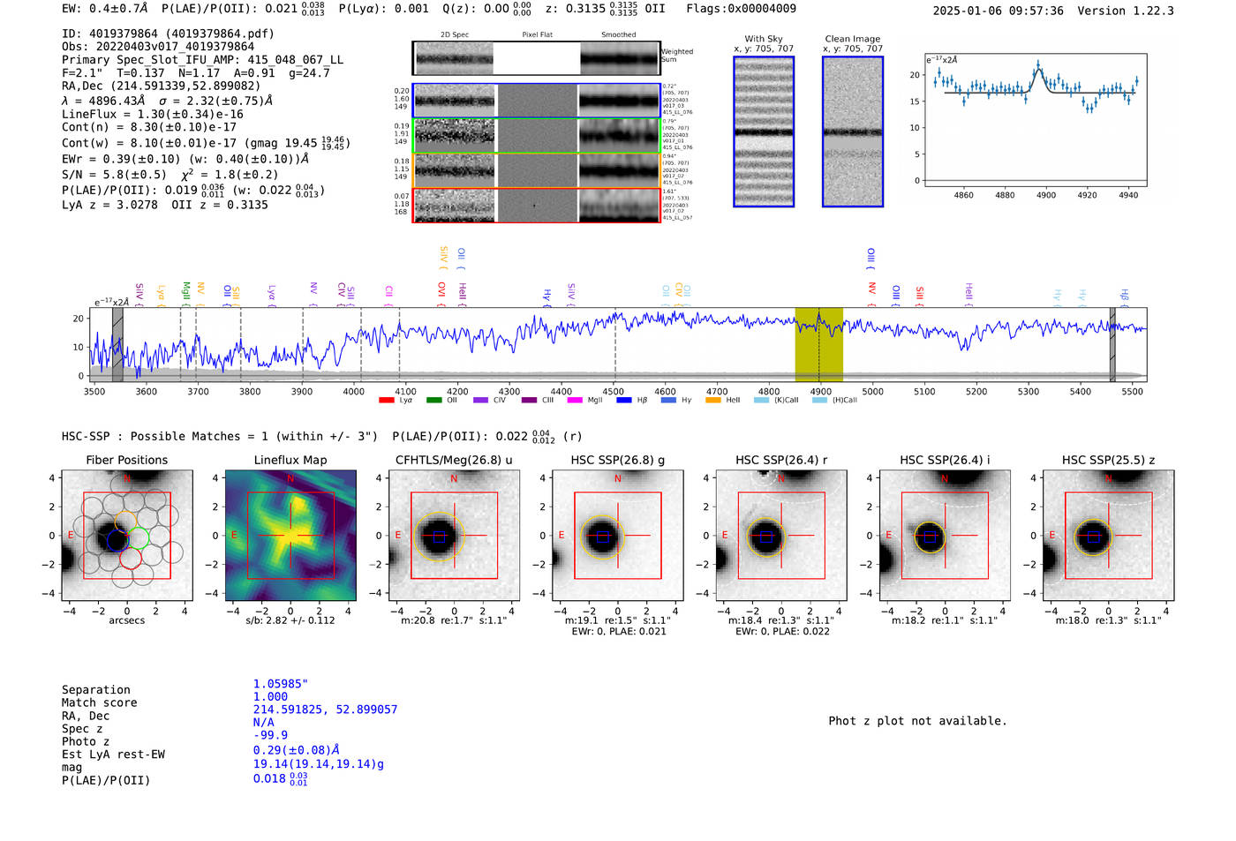Open the HSC SSP(26.4) r cutout
Screen dimensions: 1236x841
point(781,536)
